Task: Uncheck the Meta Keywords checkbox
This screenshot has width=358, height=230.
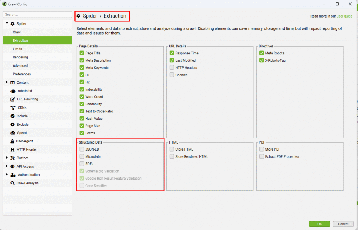Action: coord(82,68)
